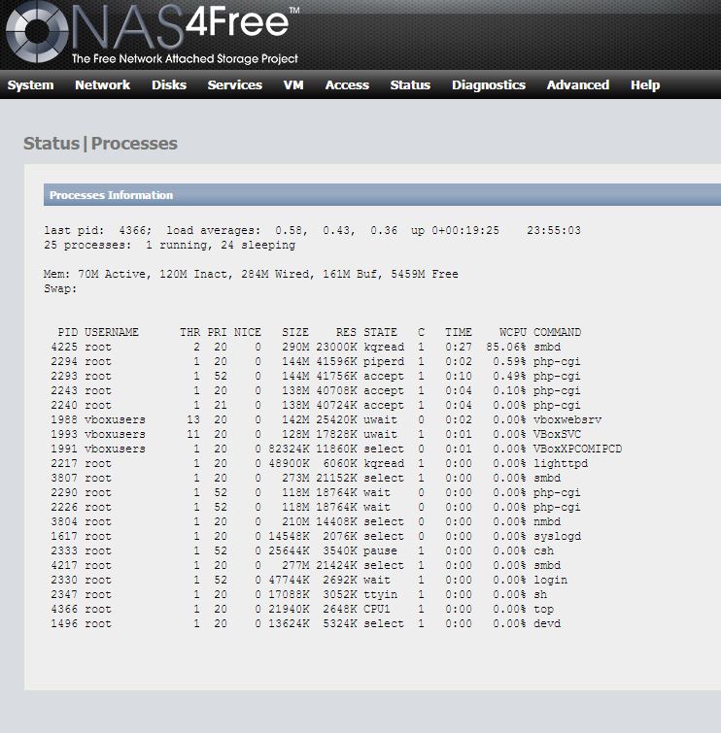
Task: Click the 85.06% WCPU value
Action: pos(506,347)
